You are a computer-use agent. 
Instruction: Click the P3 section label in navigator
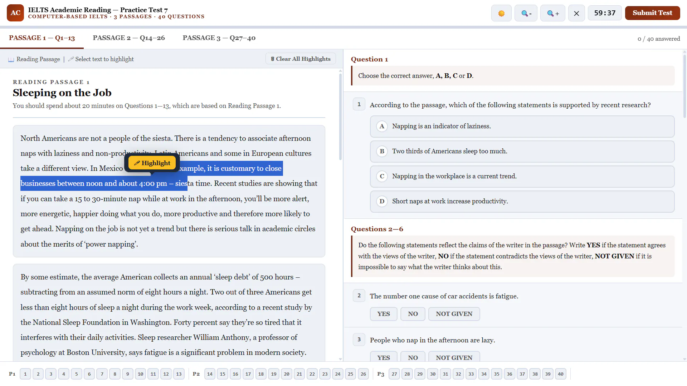[381, 374]
